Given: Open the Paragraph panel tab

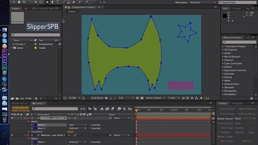Looking at the screenshot, I should (237, 104).
